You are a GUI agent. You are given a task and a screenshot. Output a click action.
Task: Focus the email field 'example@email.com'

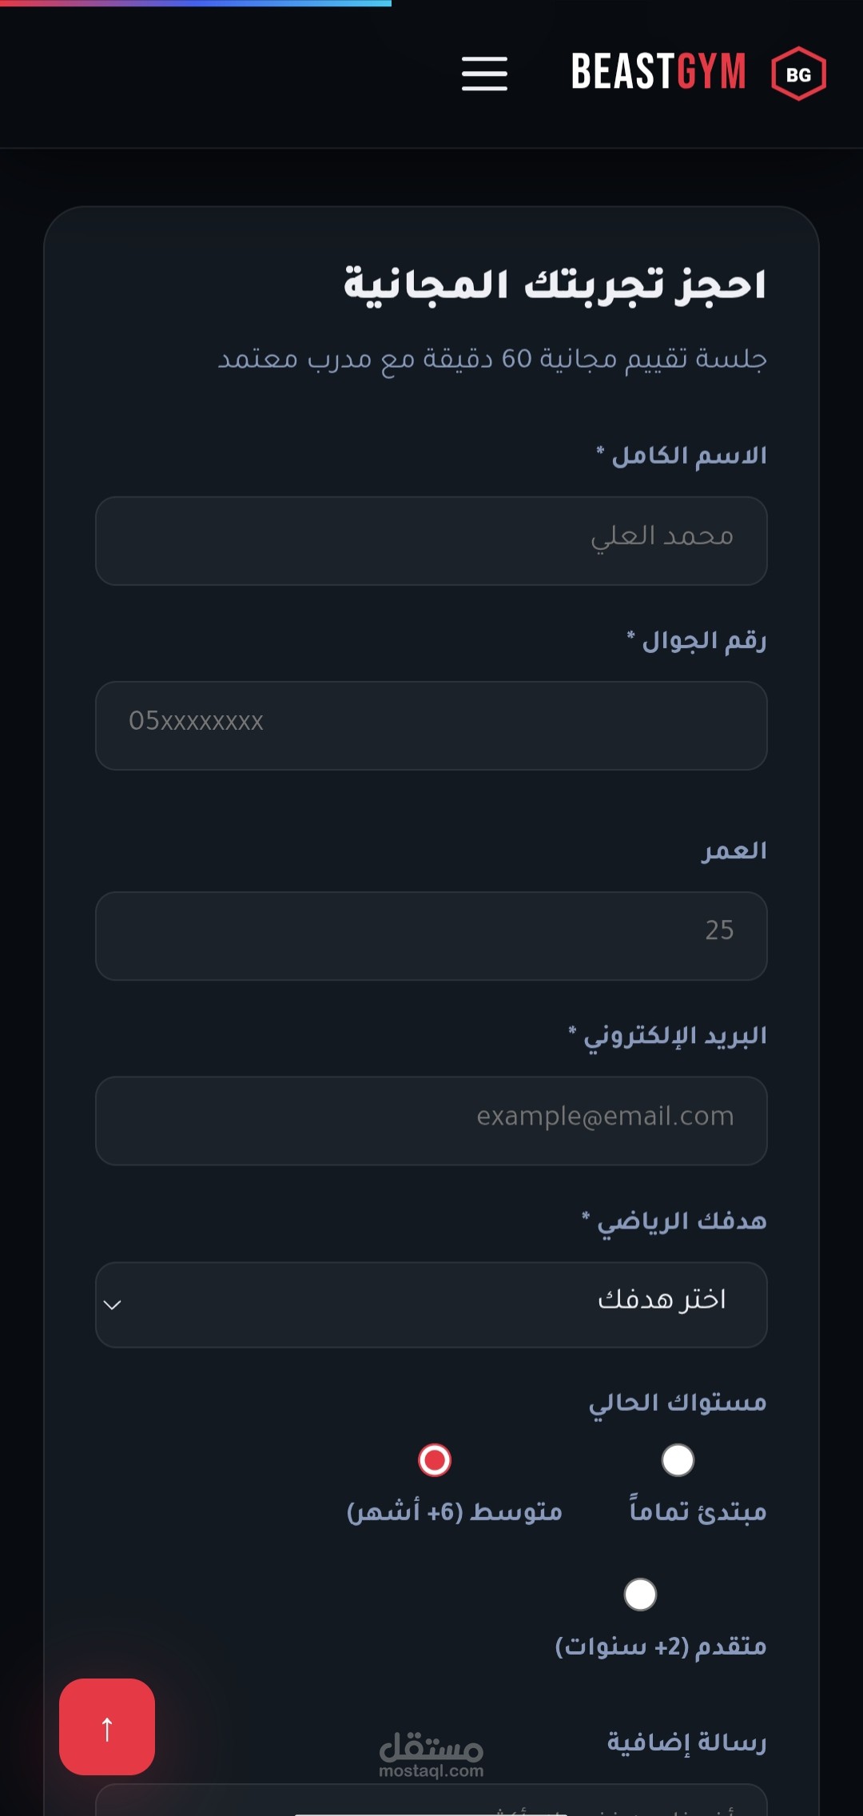tap(431, 1121)
